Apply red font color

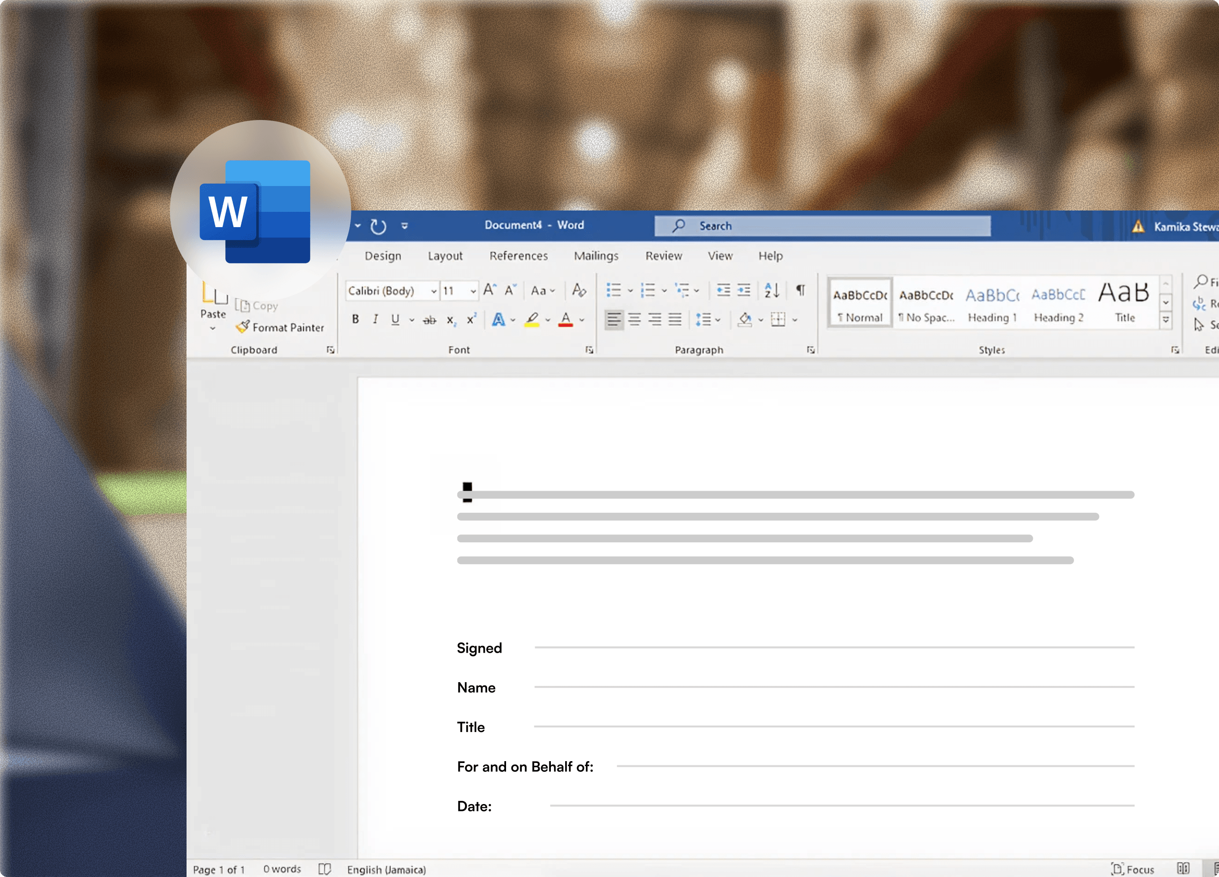(x=566, y=319)
